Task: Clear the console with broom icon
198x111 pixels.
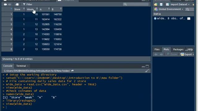Action: (147, 71)
